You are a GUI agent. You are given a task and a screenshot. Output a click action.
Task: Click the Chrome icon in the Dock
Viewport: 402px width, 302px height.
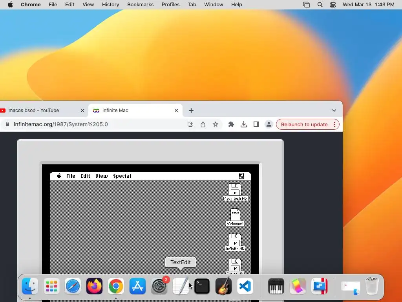click(x=116, y=286)
